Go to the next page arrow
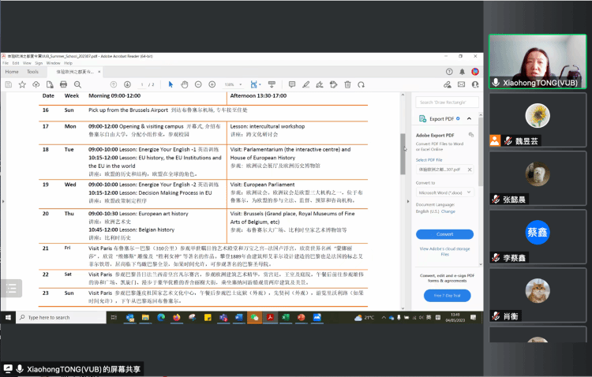Image resolution: width=592 pixels, height=377 pixels. point(127,84)
